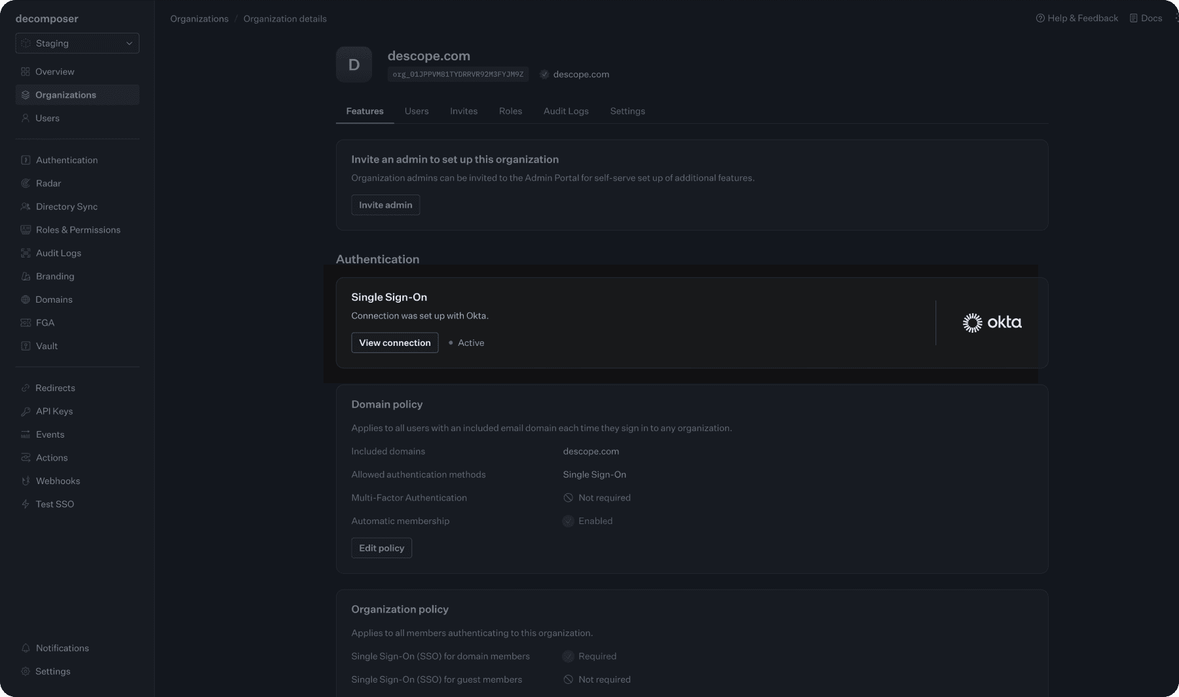
Task: Open Domains via the globe icon
Action: 26,299
